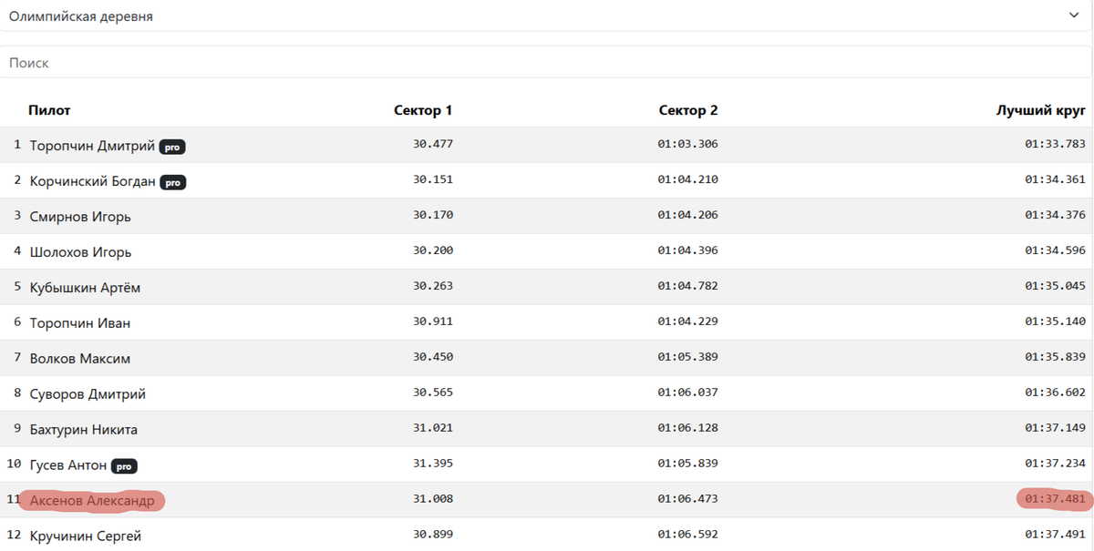Image resolution: width=1094 pixels, height=551 pixels.
Task: Click sector 2 time 01:03.306
Action: (x=687, y=144)
